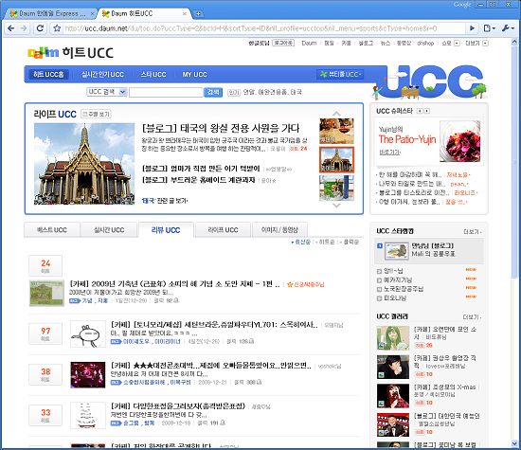Select the 히트 UCC홈 menu item

[48, 74]
